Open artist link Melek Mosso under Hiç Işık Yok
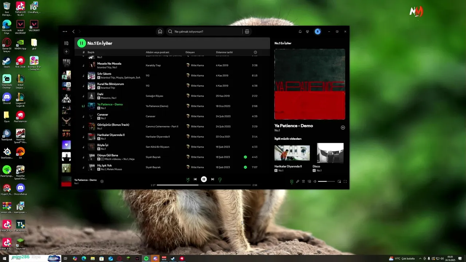This screenshot has width=466, height=262. [x=115, y=170]
